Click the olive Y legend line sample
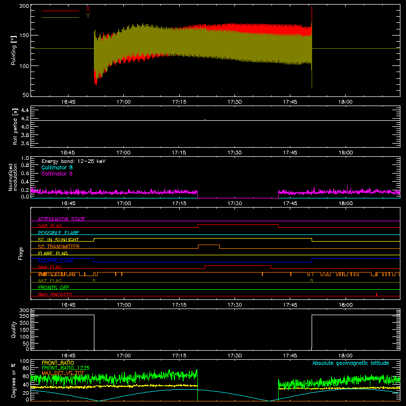This screenshot has height=406, width=406. (60, 18)
